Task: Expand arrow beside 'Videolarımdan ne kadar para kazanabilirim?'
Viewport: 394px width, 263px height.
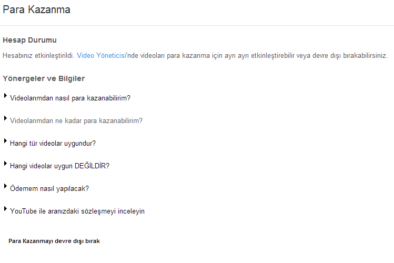Action: pos(5,118)
